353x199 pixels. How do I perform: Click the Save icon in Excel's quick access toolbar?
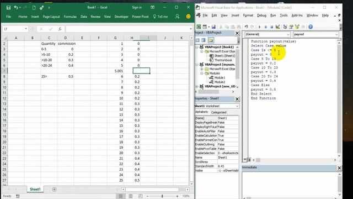[8, 8]
